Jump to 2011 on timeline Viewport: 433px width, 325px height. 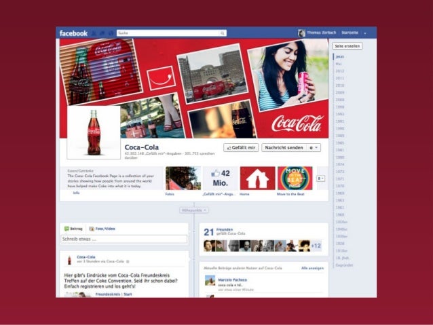(339, 78)
